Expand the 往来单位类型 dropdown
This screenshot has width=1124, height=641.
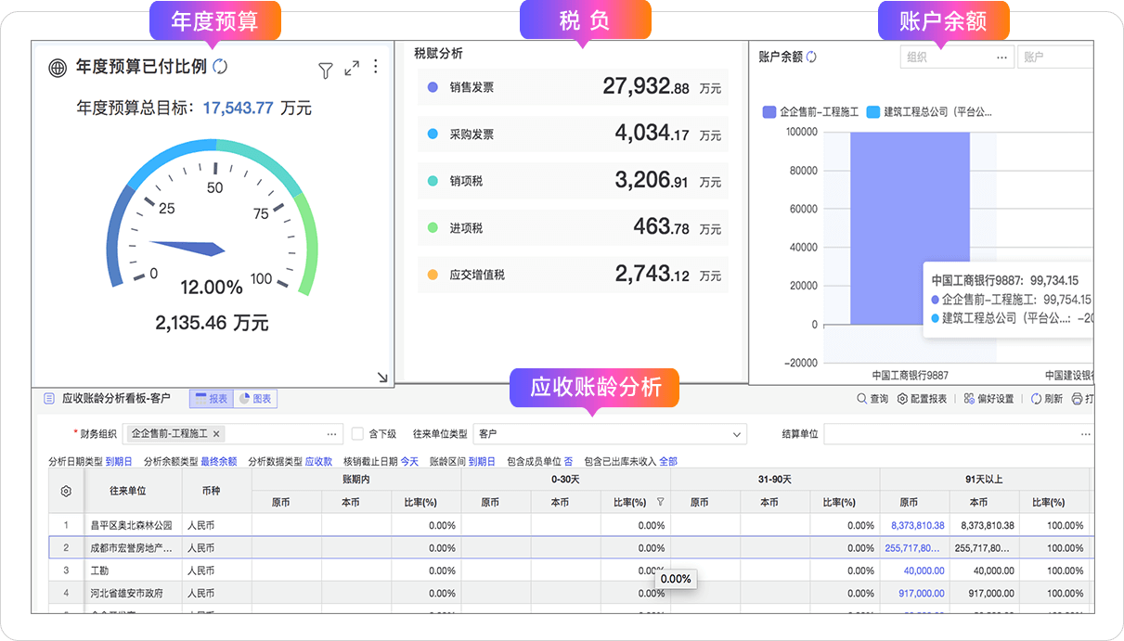pyautogui.click(x=738, y=434)
